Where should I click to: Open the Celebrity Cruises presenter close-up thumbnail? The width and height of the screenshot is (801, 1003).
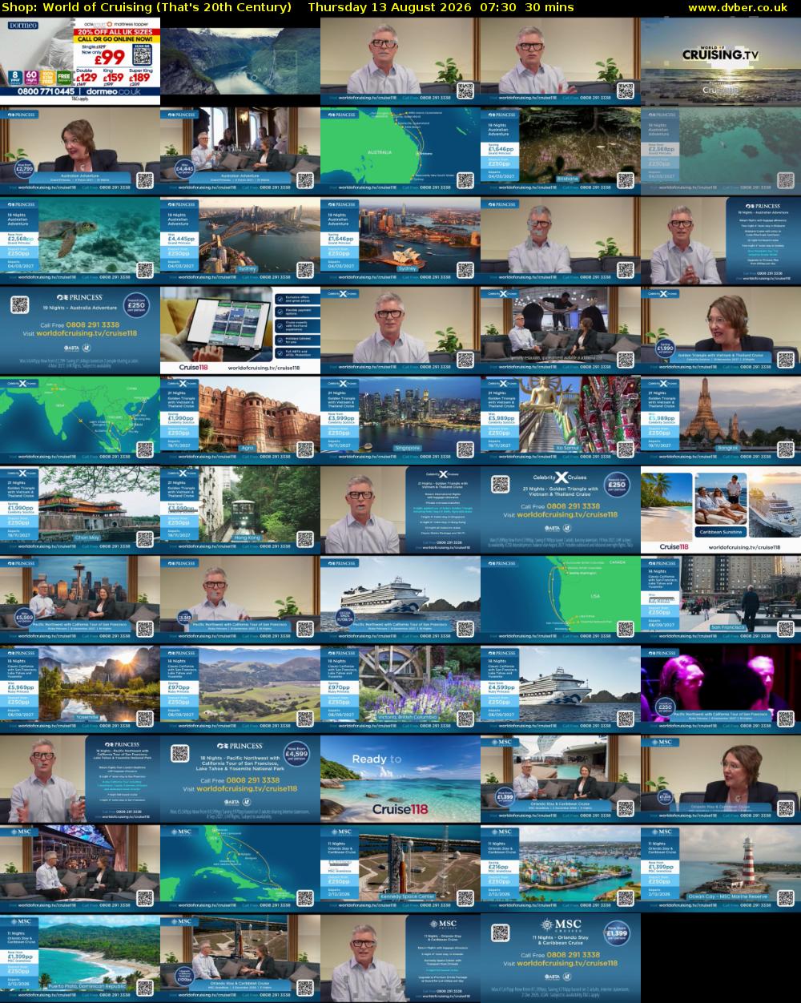[x=400, y=330]
